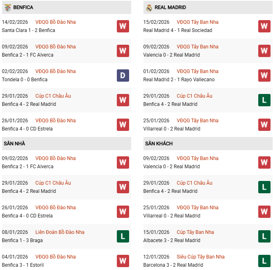
Task: Click the SÂN KHÁCH section header
Action: pyautogui.click(x=159, y=144)
